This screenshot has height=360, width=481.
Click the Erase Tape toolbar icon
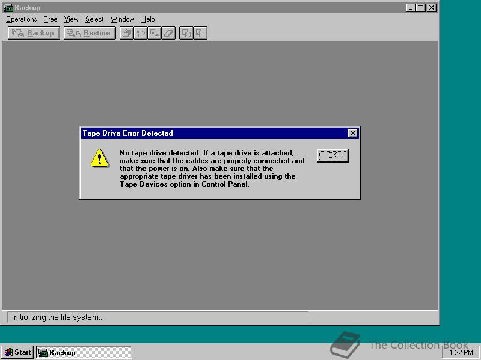coord(168,33)
